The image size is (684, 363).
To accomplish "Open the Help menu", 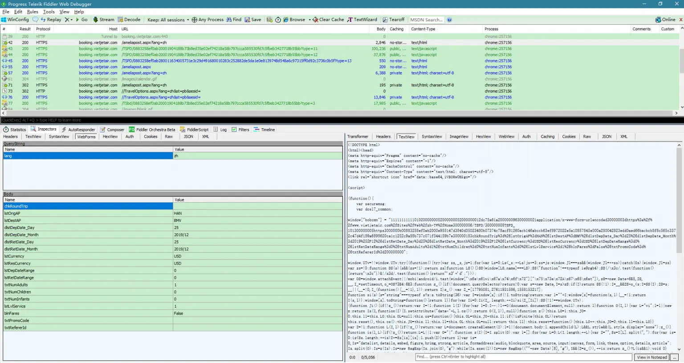I will click(x=79, y=12).
